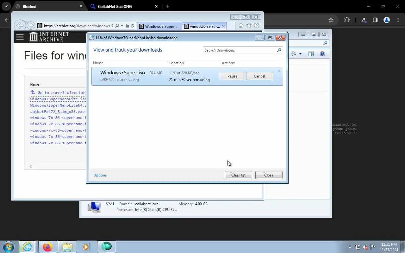Launch Windows Media Player from taskbar
405x253 pixels.
[x=86, y=247]
